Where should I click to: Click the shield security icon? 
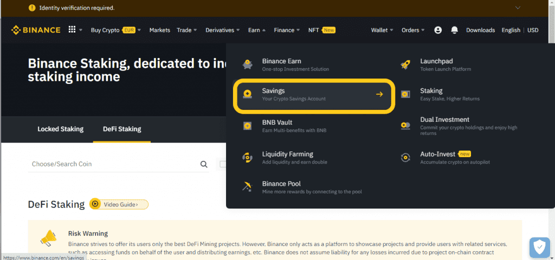[539, 248]
